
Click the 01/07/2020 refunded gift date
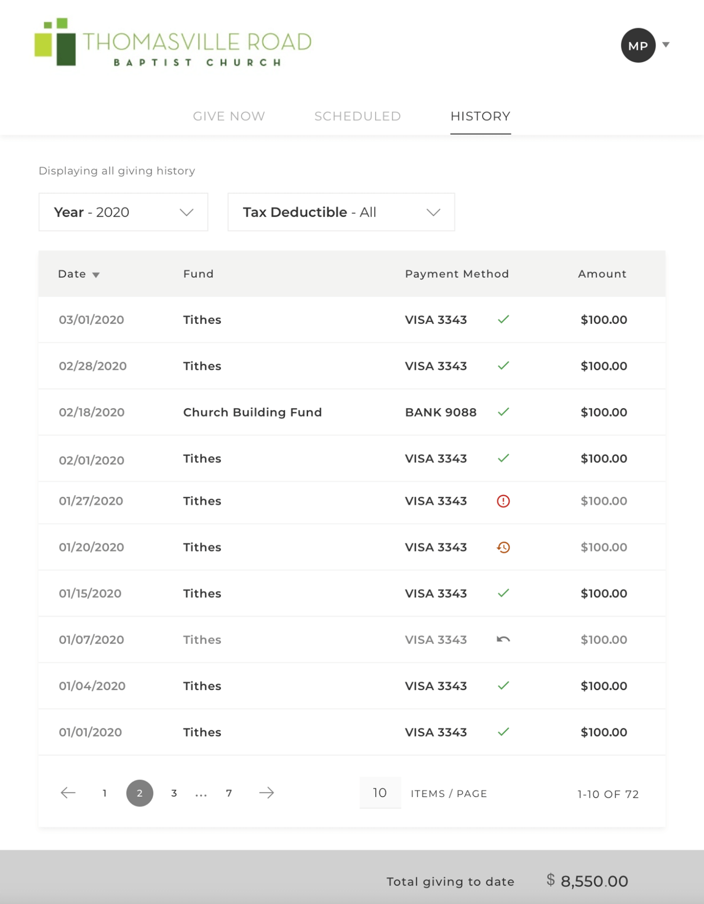click(x=92, y=640)
